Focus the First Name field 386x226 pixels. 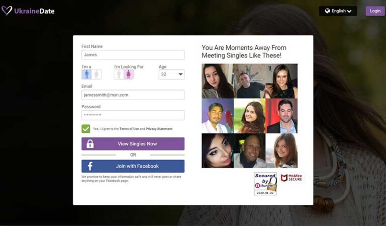pos(133,55)
